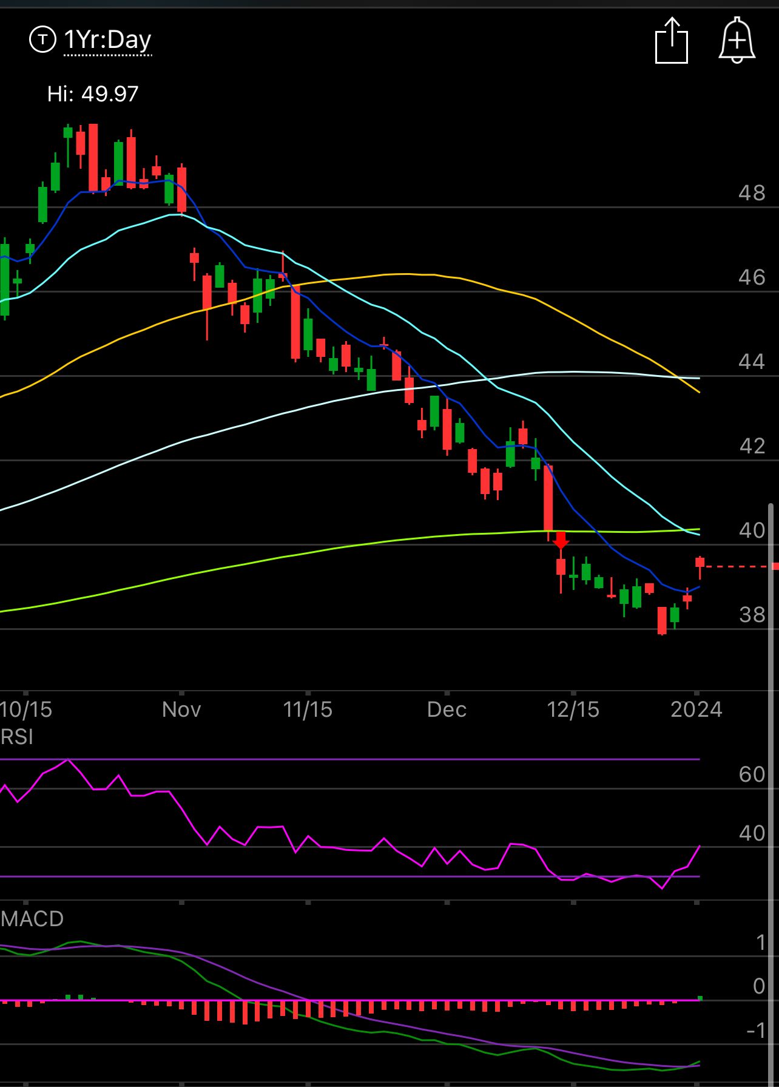Tap the MACD -1 level label

755,1031
